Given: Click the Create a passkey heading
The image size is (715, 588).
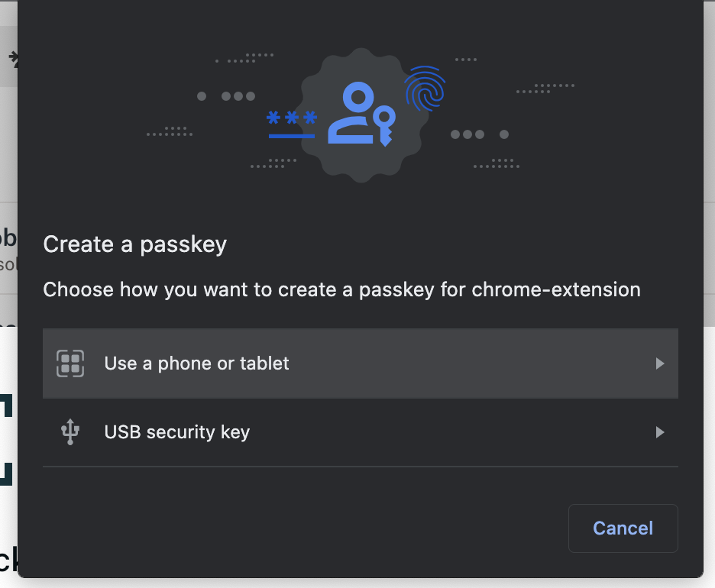Looking at the screenshot, I should pyautogui.click(x=135, y=244).
